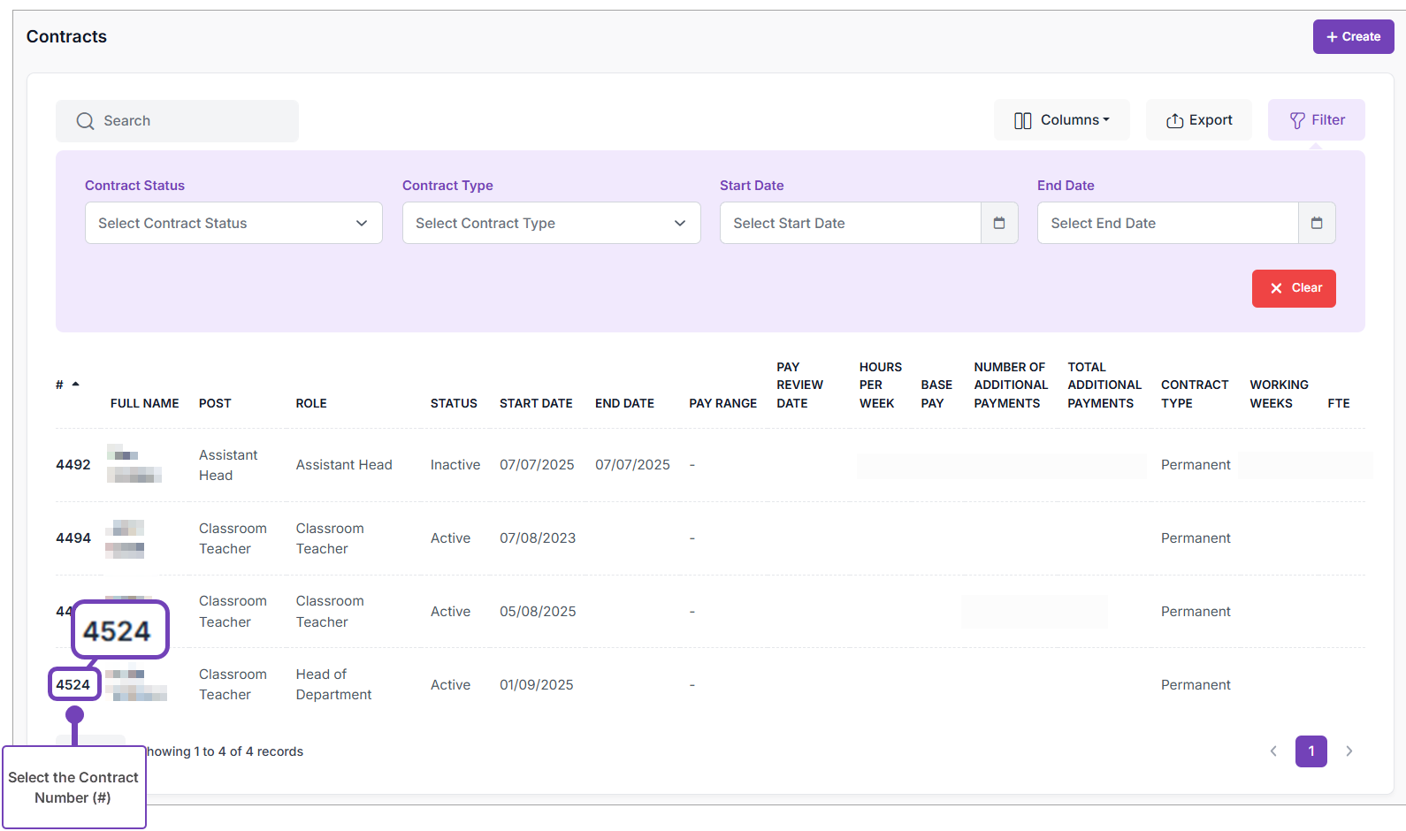Click the Start Date calendar icon
Viewport: 1406px width, 831px height.
tap(999, 223)
